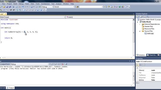Click the return 0; line in code
Image resolution: width=161 pixels, height=90 pixels.
tap(9, 38)
